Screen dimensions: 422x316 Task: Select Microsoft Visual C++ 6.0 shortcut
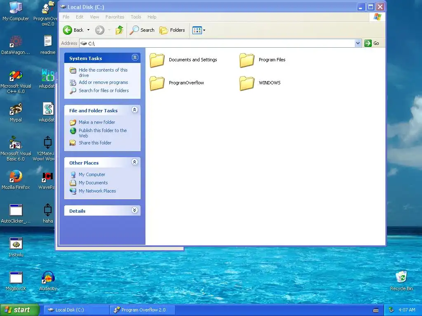tap(16, 82)
